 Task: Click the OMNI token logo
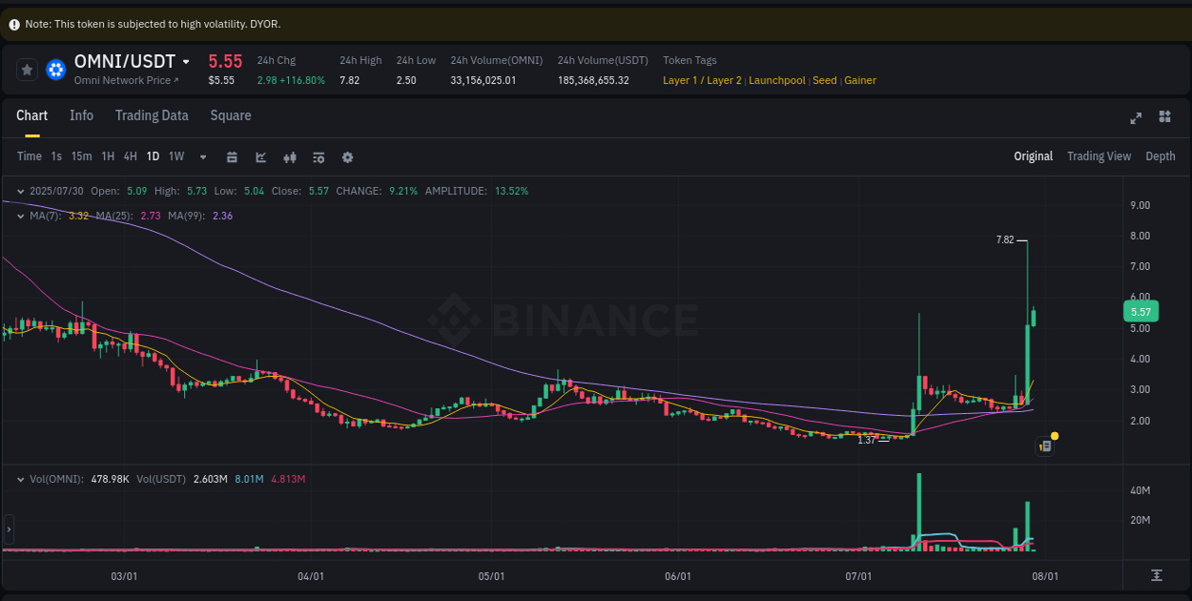pyautogui.click(x=55, y=69)
